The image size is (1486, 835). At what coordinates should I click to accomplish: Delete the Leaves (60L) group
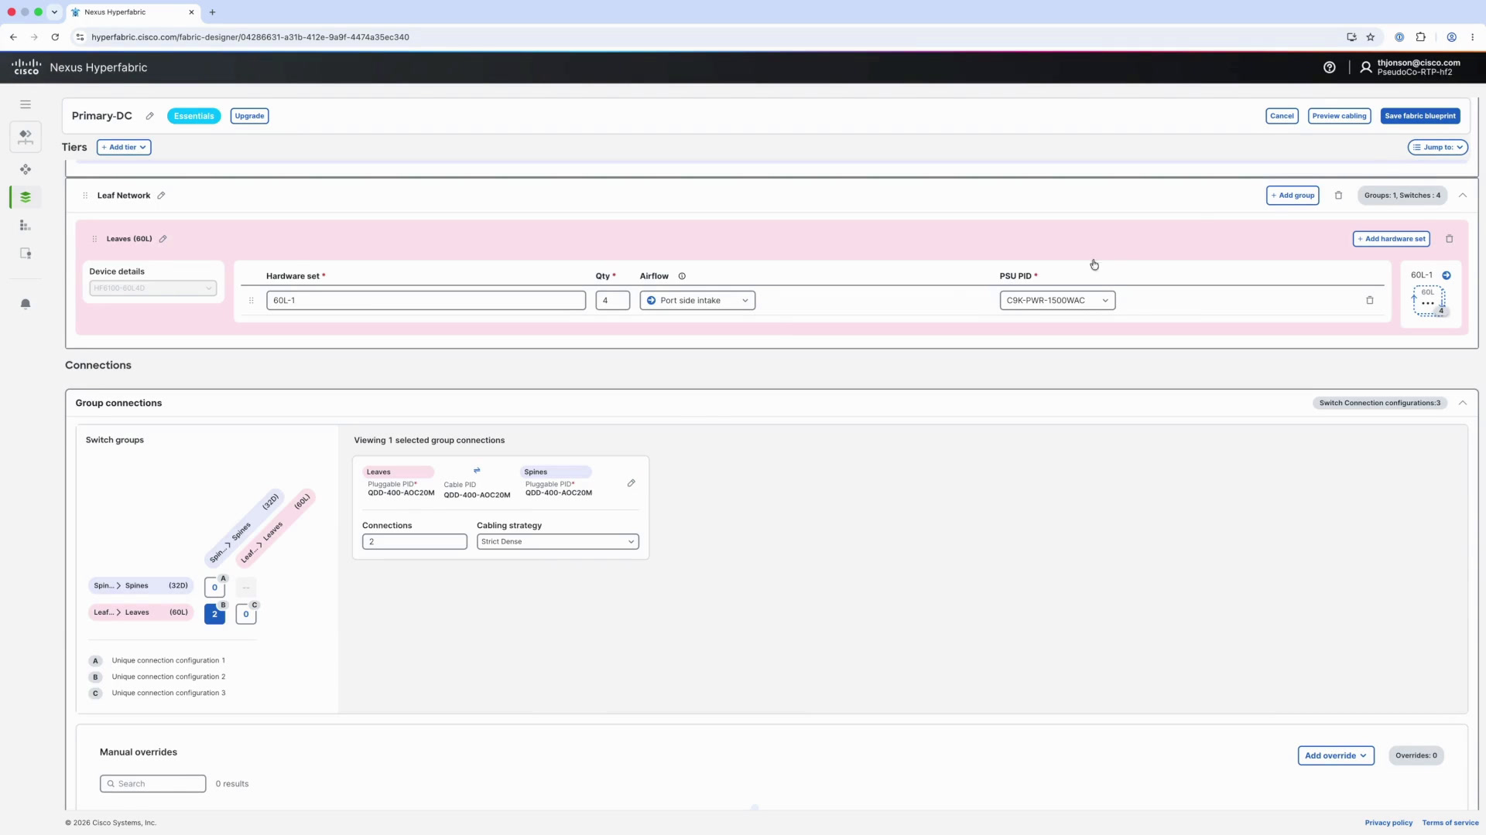pyautogui.click(x=1450, y=239)
